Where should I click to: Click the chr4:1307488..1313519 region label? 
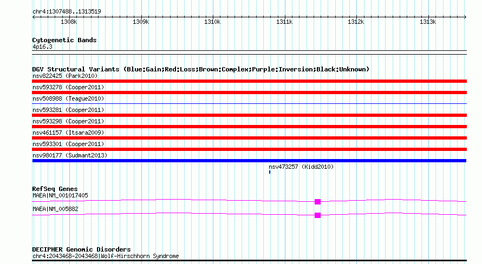[67, 12]
